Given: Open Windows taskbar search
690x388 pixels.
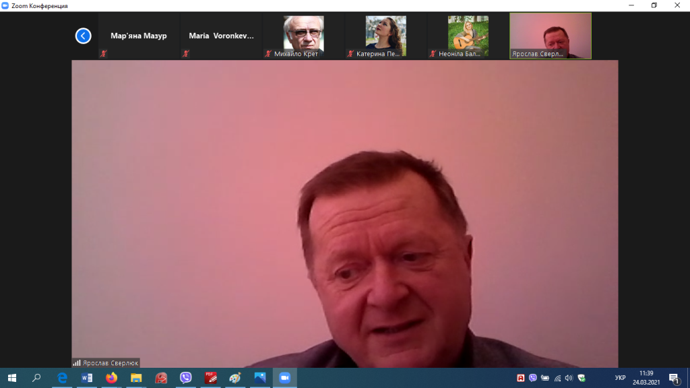Looking at the screenshot, I should [x=36, y=378].
